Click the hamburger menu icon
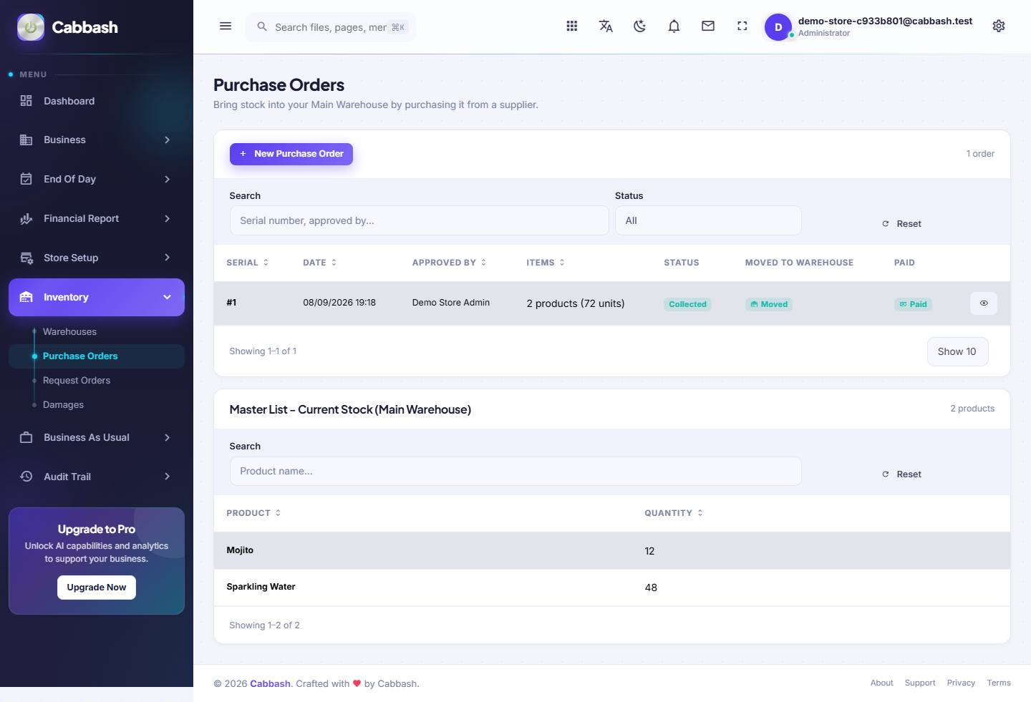The width and height of the screenshot is (1031, 702). [226, 26]
